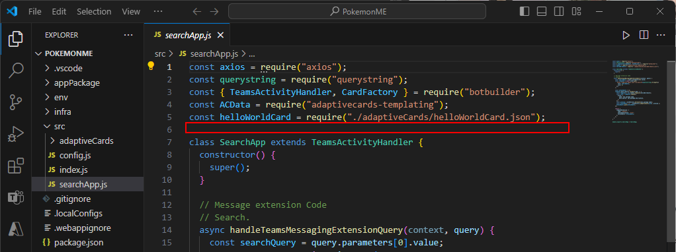Viewport: 676px width, 252px height.
Task: Toggle the primary sidebar layout button
Action: (525, 12)
